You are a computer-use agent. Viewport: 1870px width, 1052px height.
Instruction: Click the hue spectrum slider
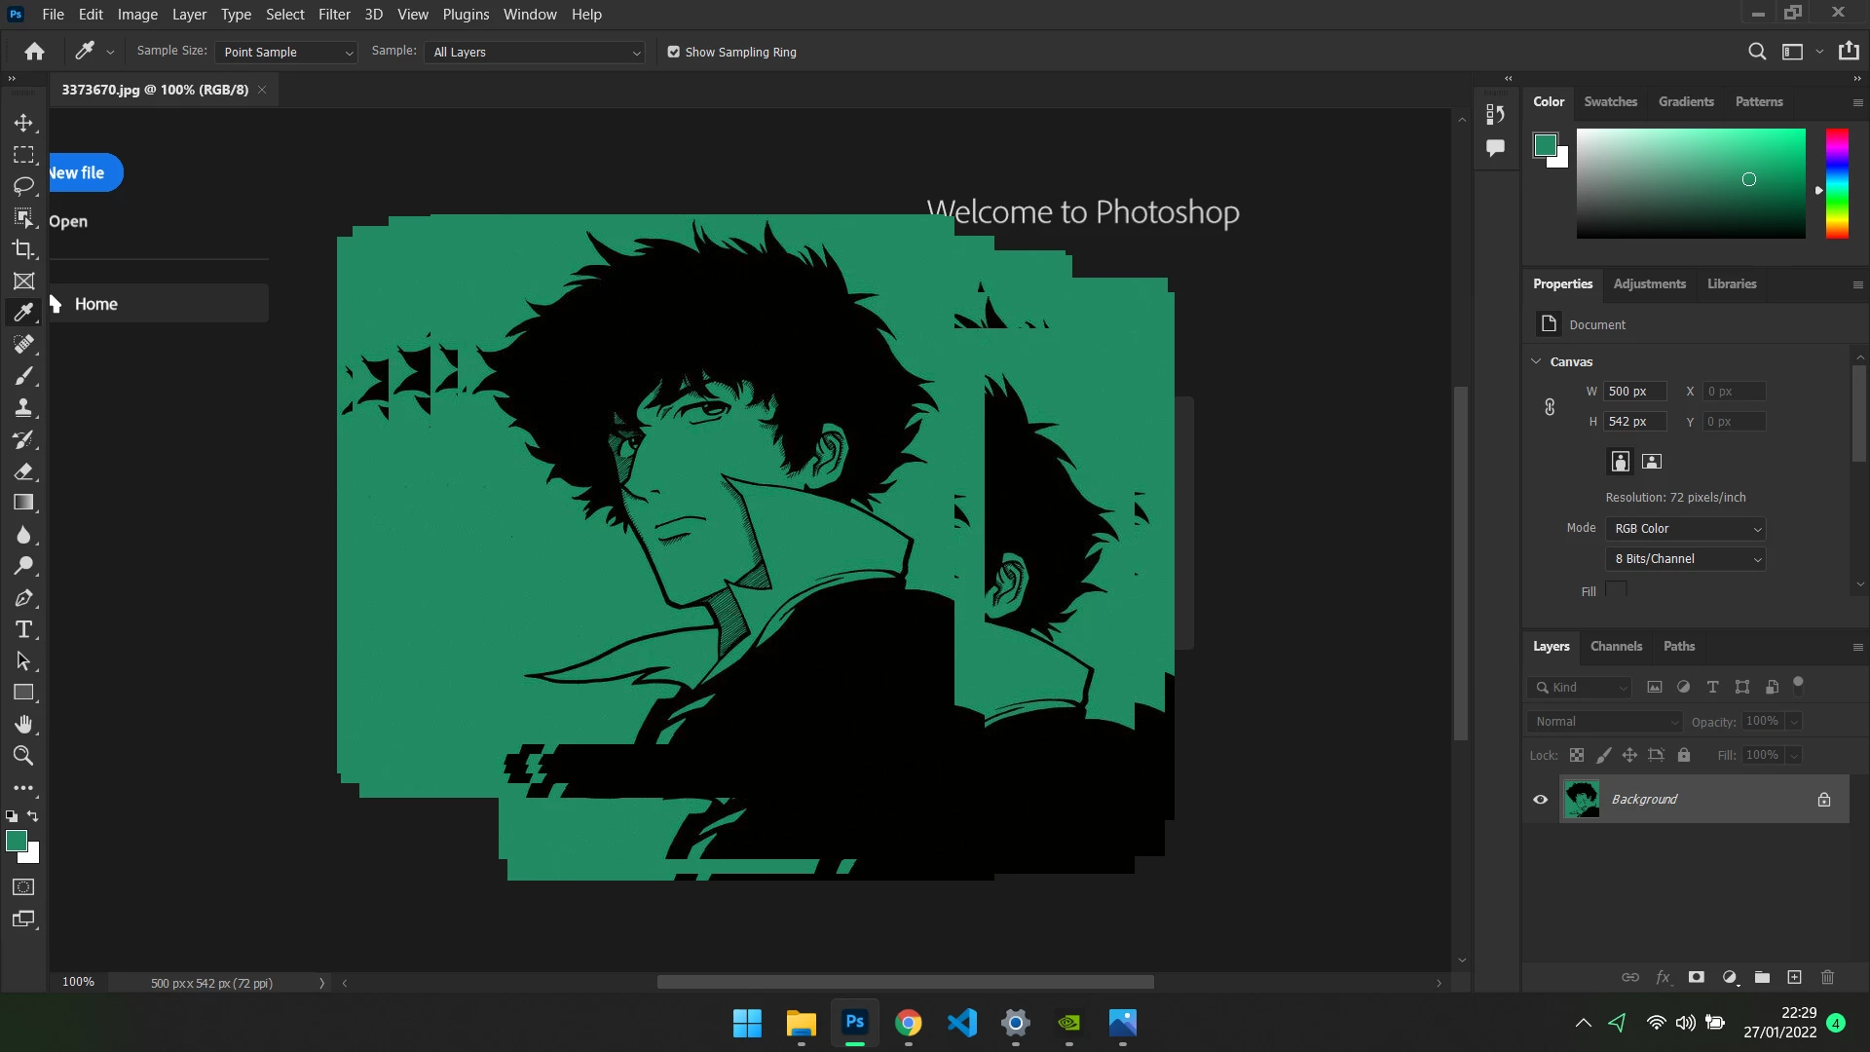(1837, 183)
